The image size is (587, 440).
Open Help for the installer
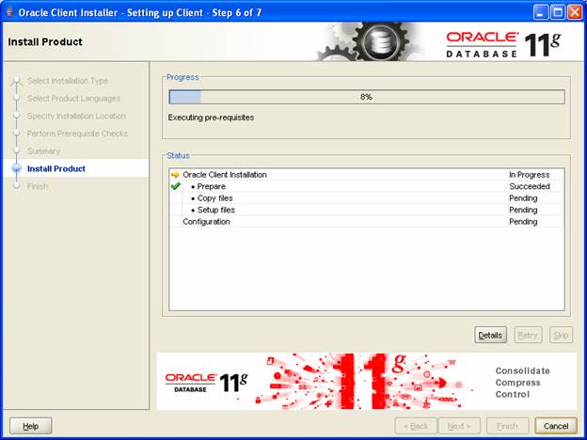(31, 426)
